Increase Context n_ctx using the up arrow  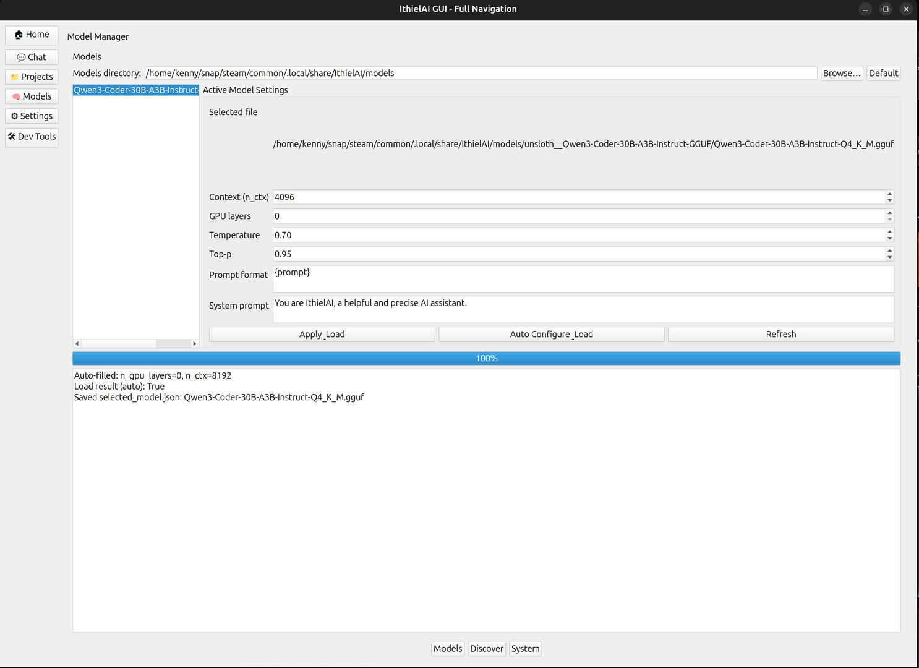click(890, 194)
